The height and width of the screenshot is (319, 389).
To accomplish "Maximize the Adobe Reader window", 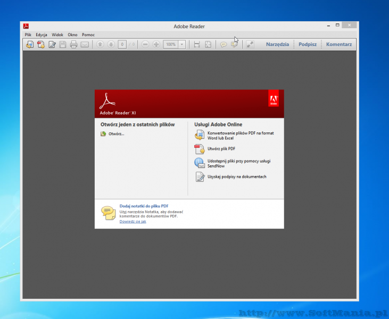I will click(337, 25).
